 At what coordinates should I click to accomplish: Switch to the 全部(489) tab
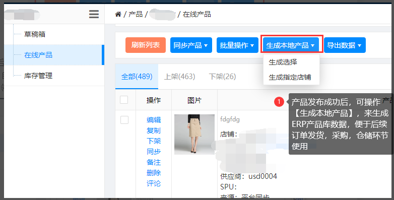click(x=137, y=77)
